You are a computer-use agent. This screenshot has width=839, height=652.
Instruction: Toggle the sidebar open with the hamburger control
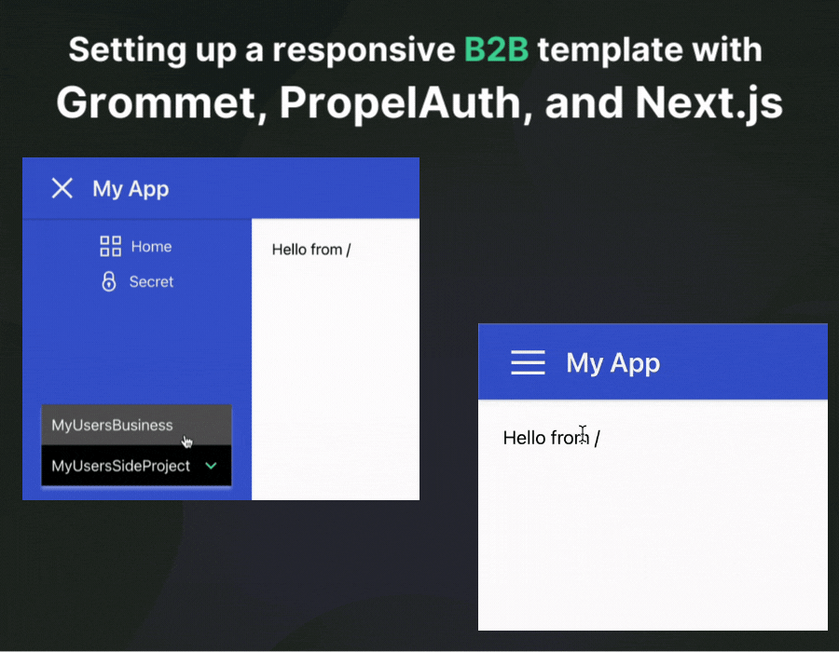tap(528, 363)
